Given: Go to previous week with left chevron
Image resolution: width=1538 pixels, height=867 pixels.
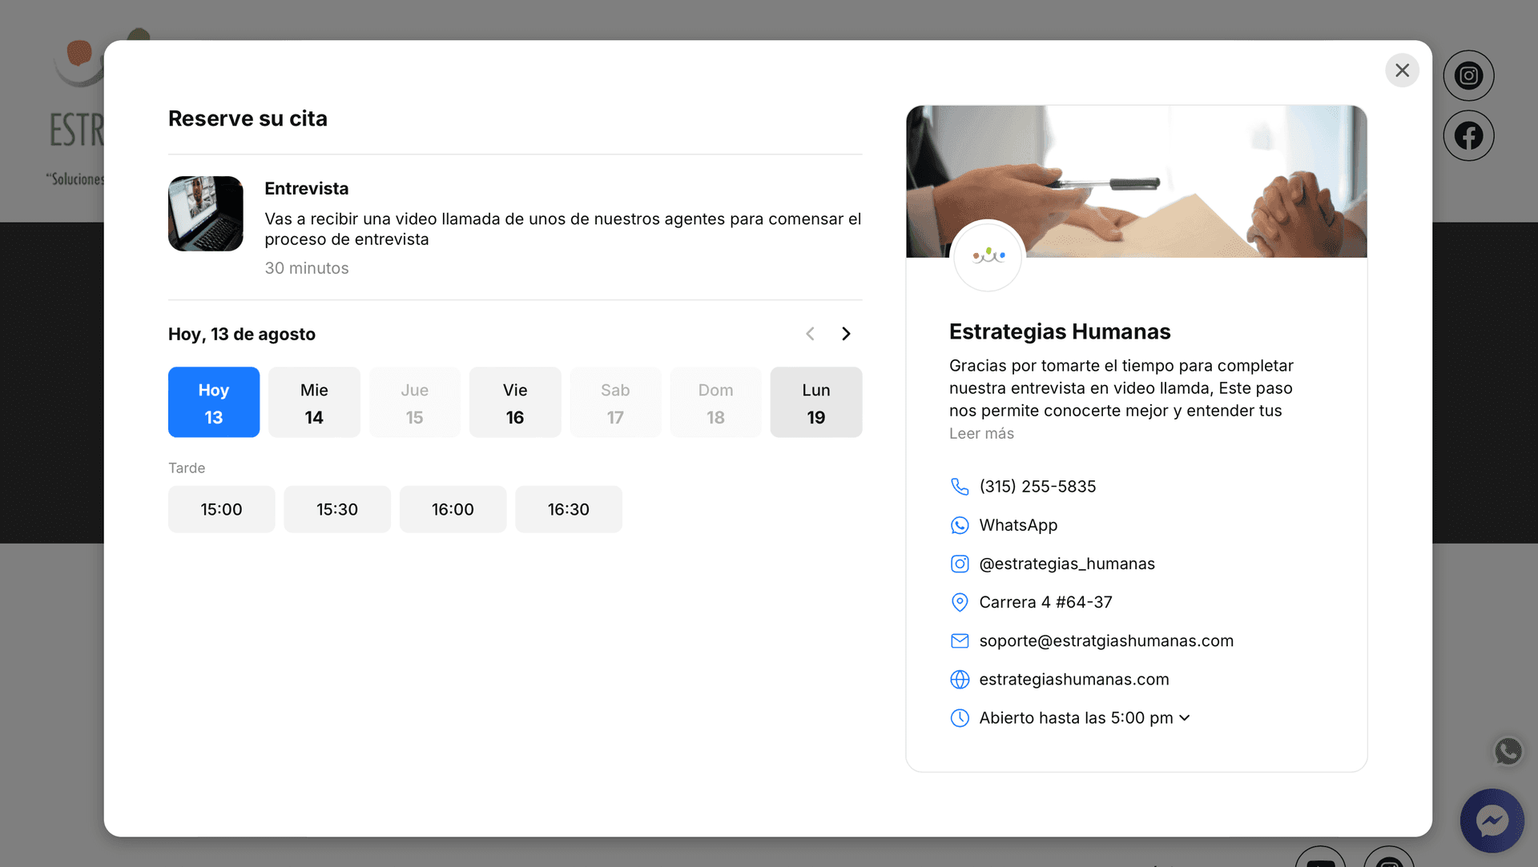Looking at the screenshot, I should click(x=810, y=334).
